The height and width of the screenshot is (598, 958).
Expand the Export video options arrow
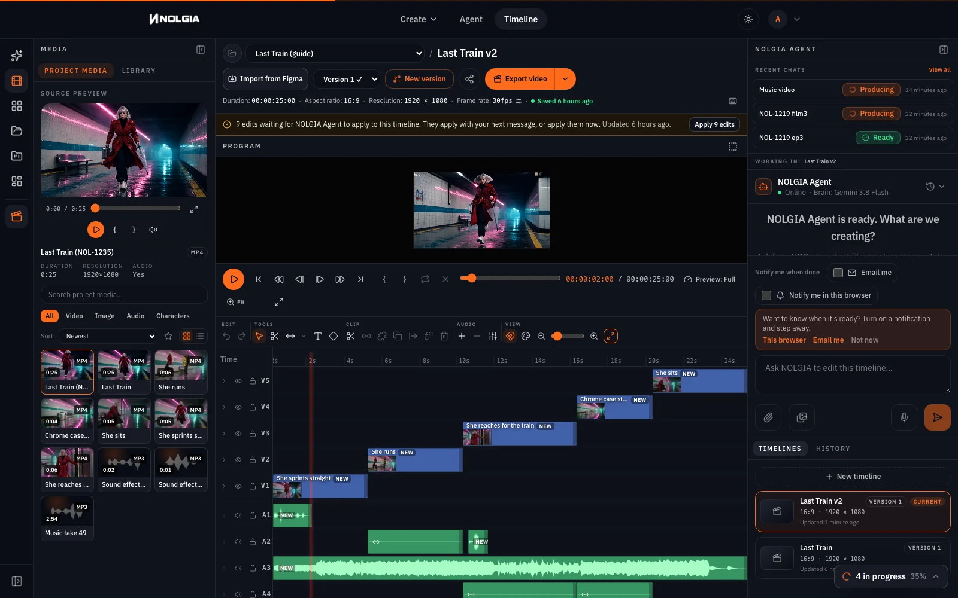565,79
